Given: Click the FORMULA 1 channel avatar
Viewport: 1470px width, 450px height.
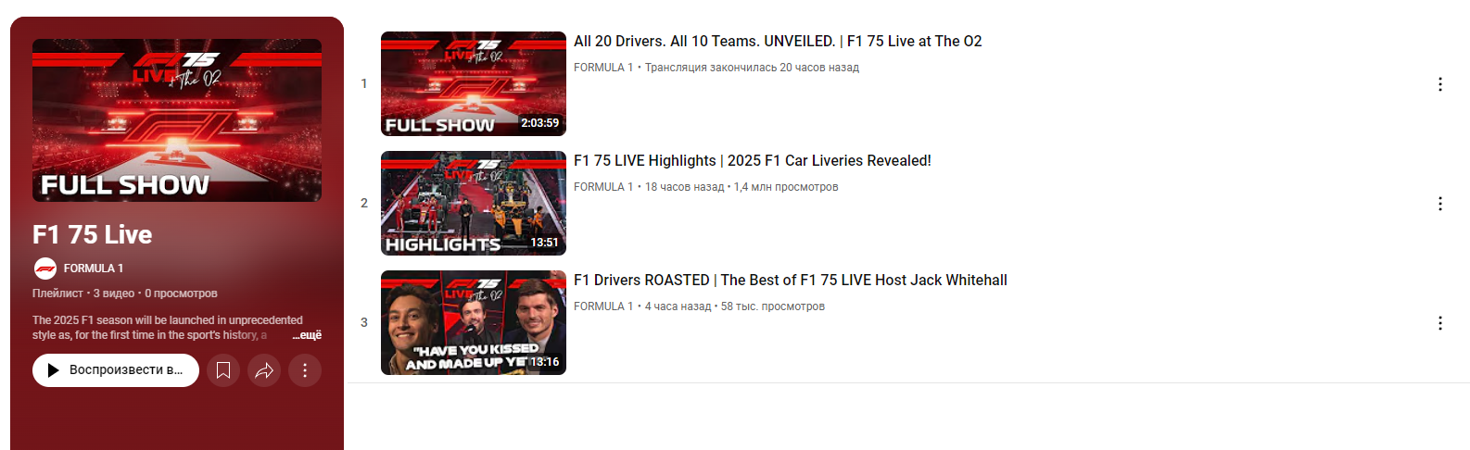Looking at the screenshot, I should click(44, 269).
